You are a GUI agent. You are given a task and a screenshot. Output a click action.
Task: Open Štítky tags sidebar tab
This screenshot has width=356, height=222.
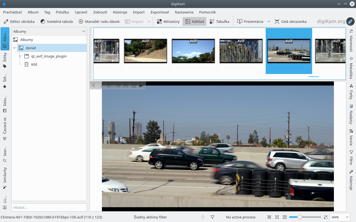pos(5,60)
